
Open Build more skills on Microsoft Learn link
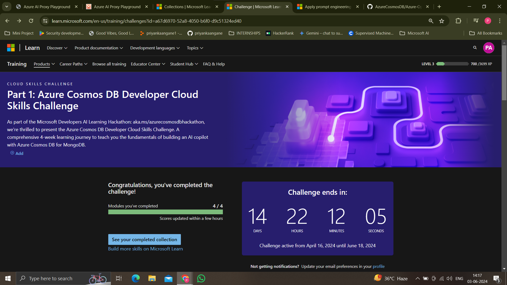point(145,249)
